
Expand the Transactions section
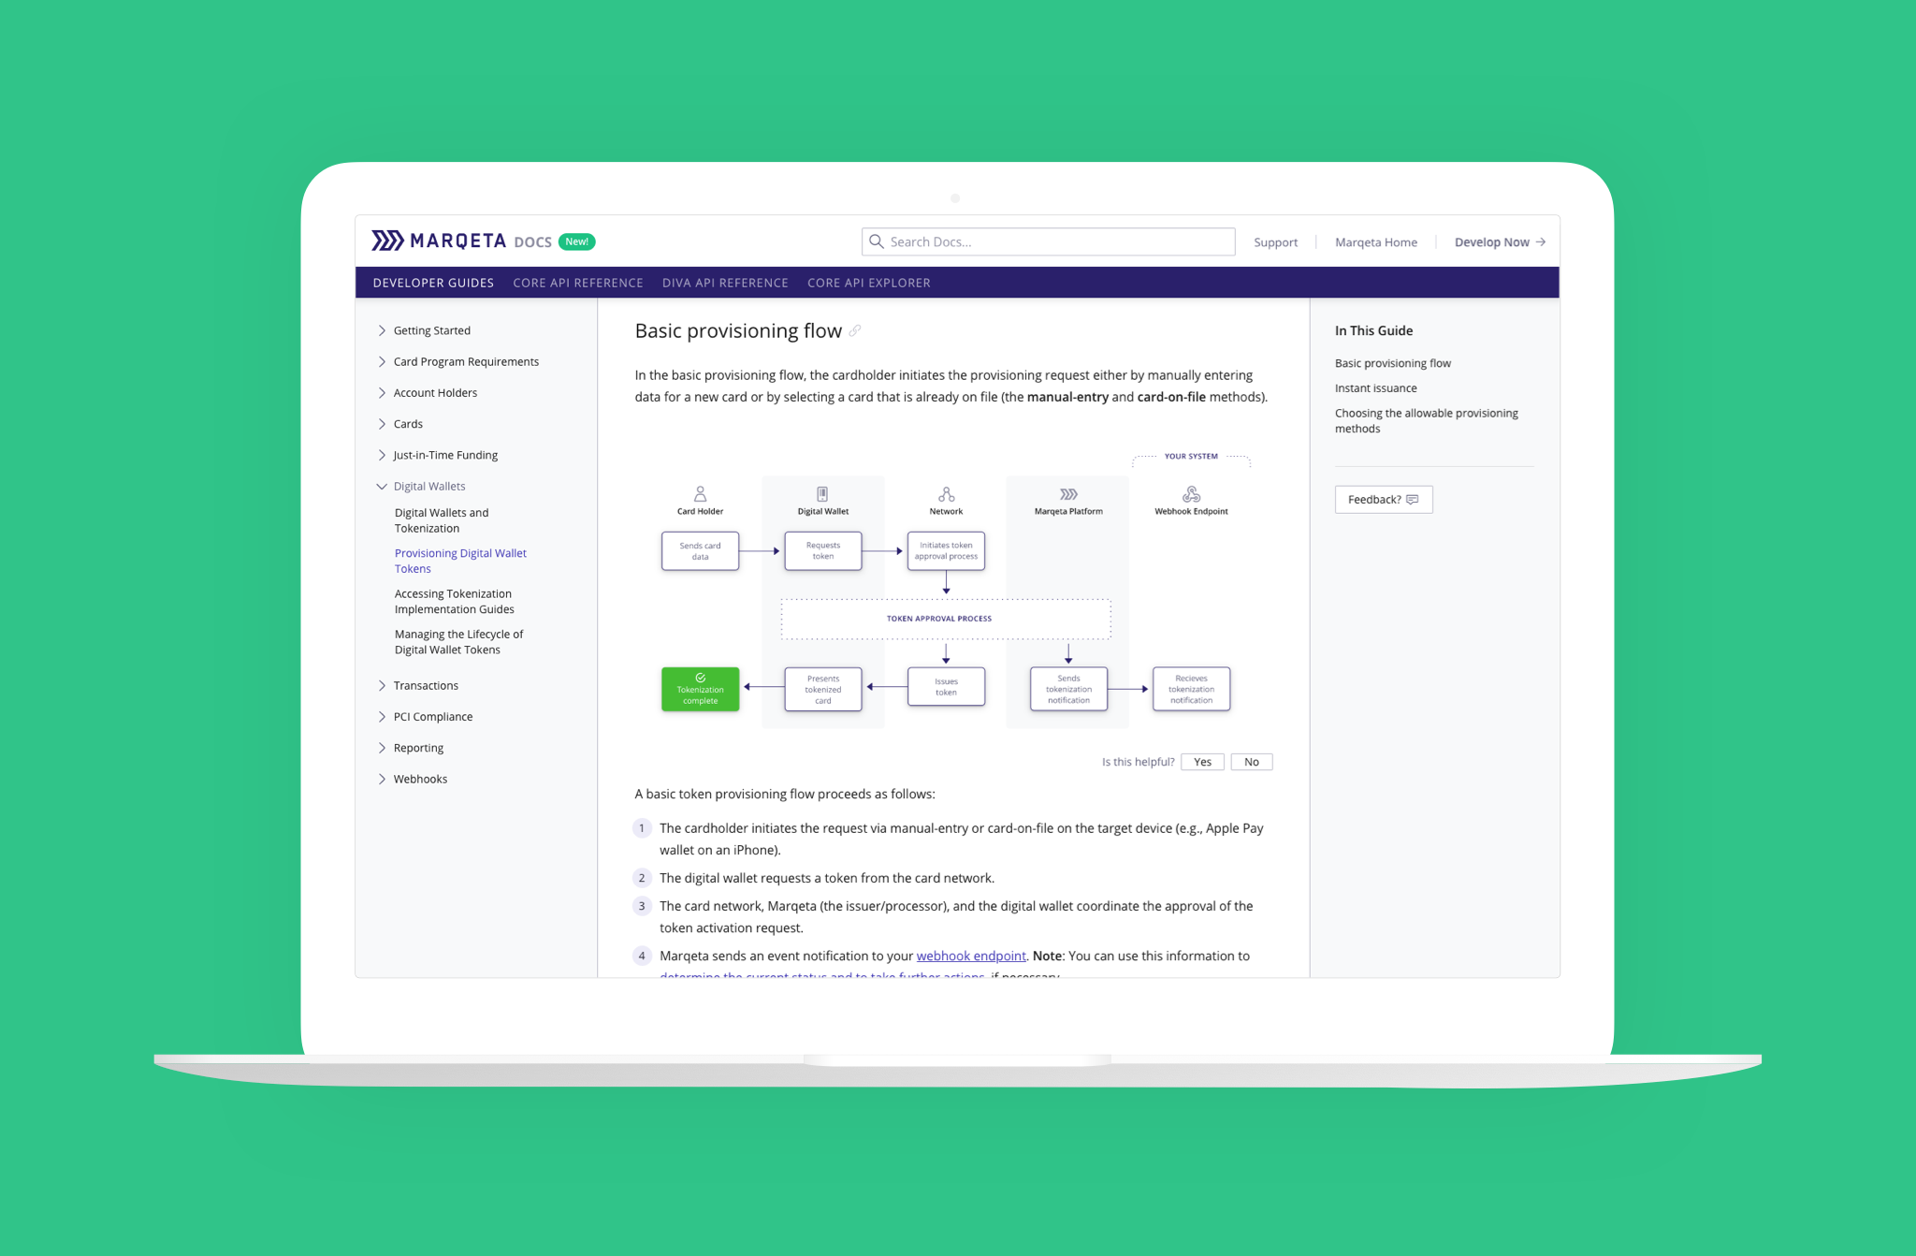coord(382,686)
